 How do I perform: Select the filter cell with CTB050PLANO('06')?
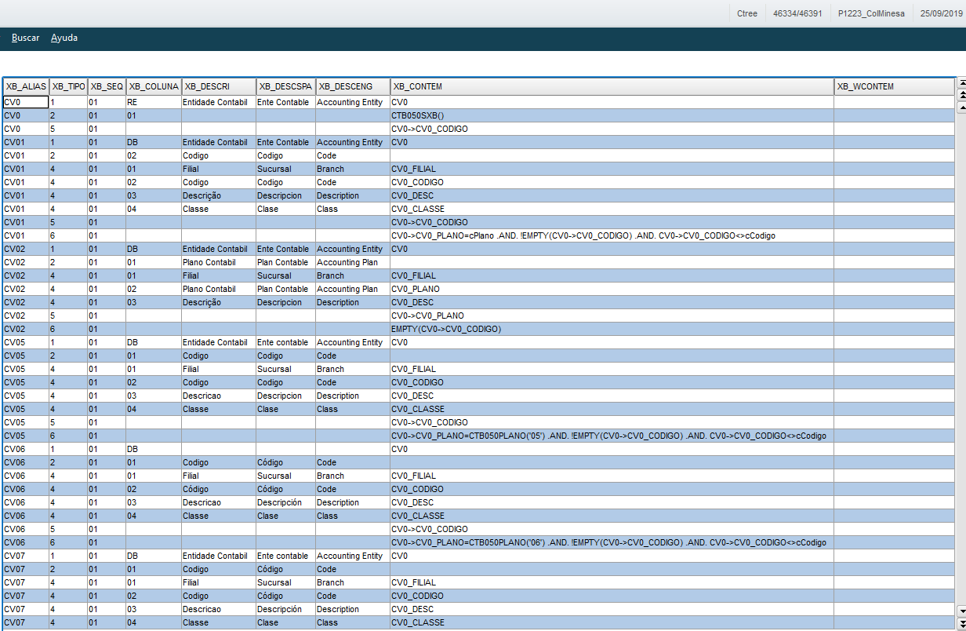[x=612, y=542]
